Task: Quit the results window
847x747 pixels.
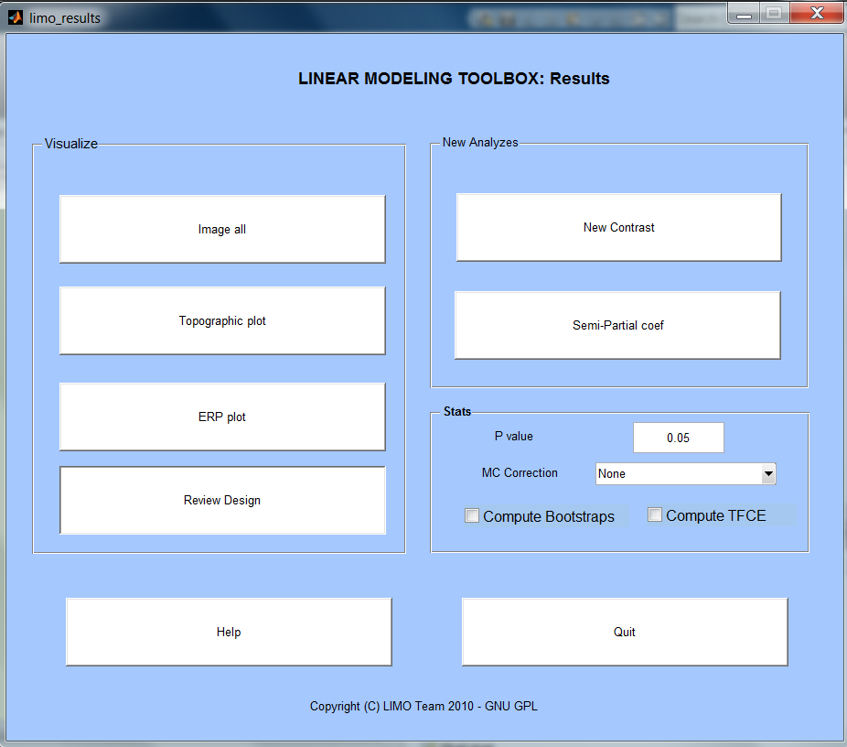Action: 625,632
